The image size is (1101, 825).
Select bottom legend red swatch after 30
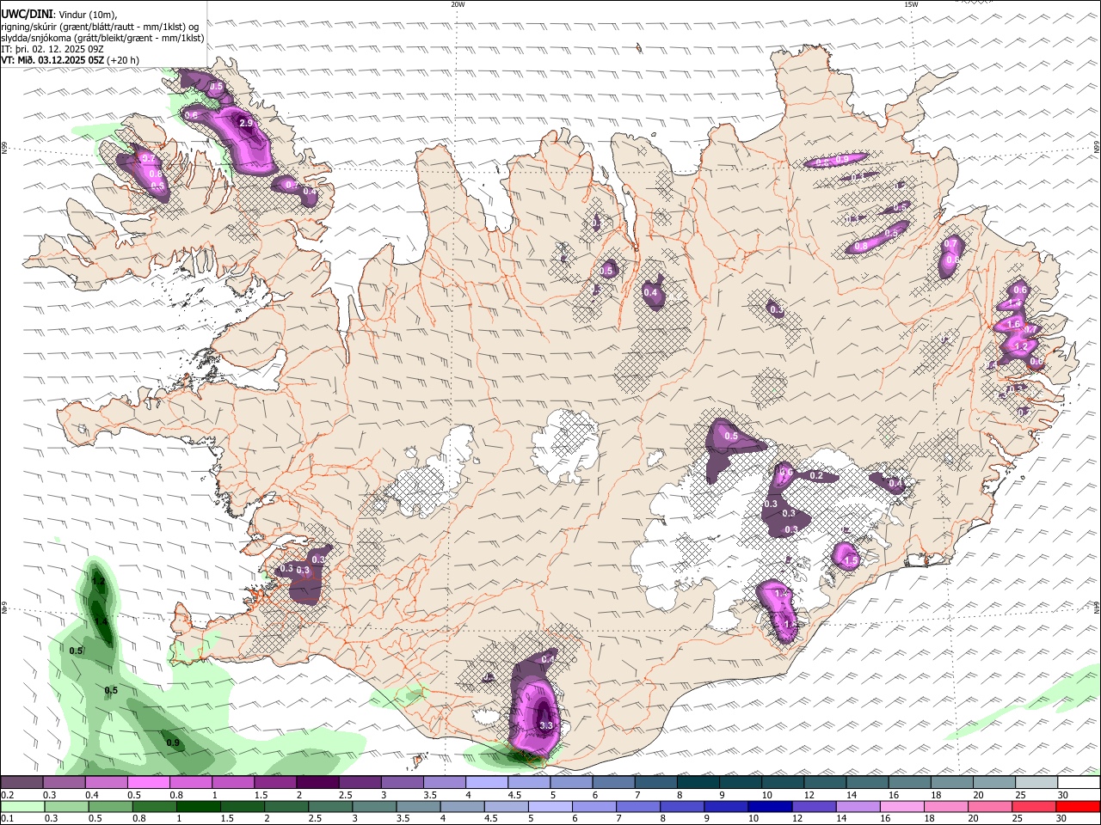[x=1079, y=807]
